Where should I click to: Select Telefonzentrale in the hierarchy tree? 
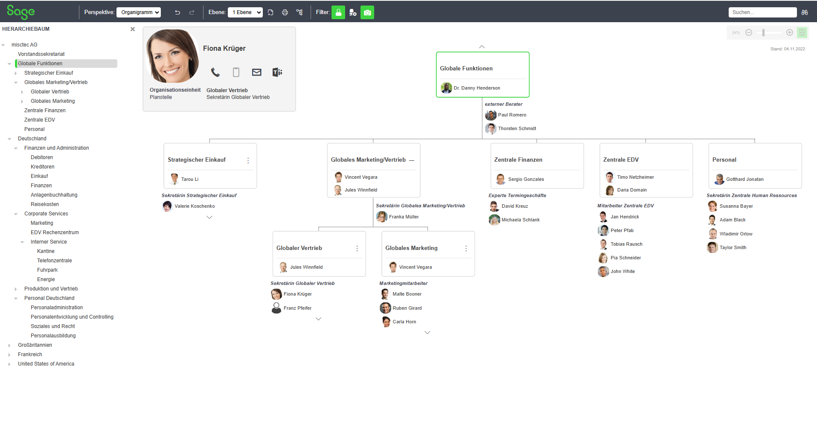click(55, 261)
